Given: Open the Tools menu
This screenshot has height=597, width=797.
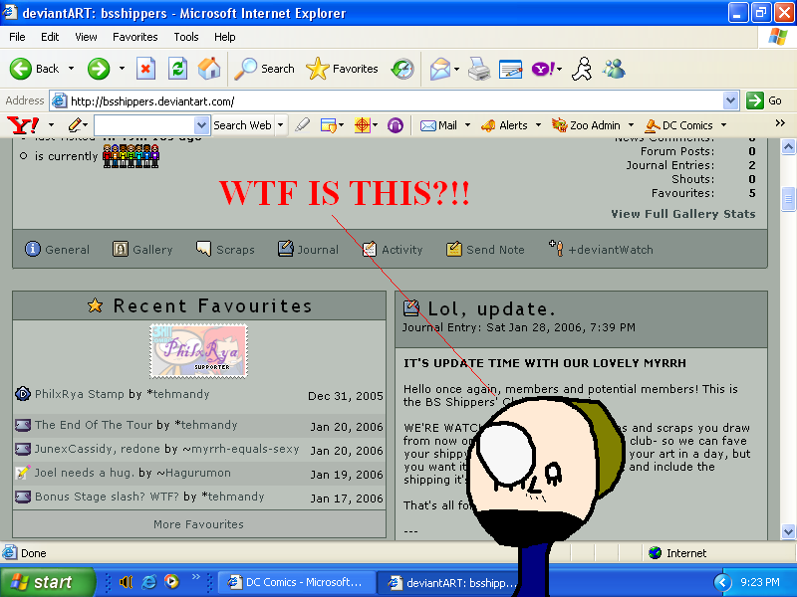Looking at the screenshot, I should pos(186,37).
